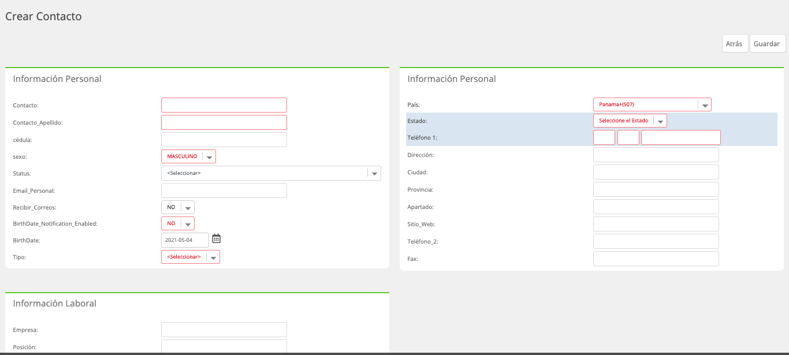Focus the Contacto name field

(224, 105)
